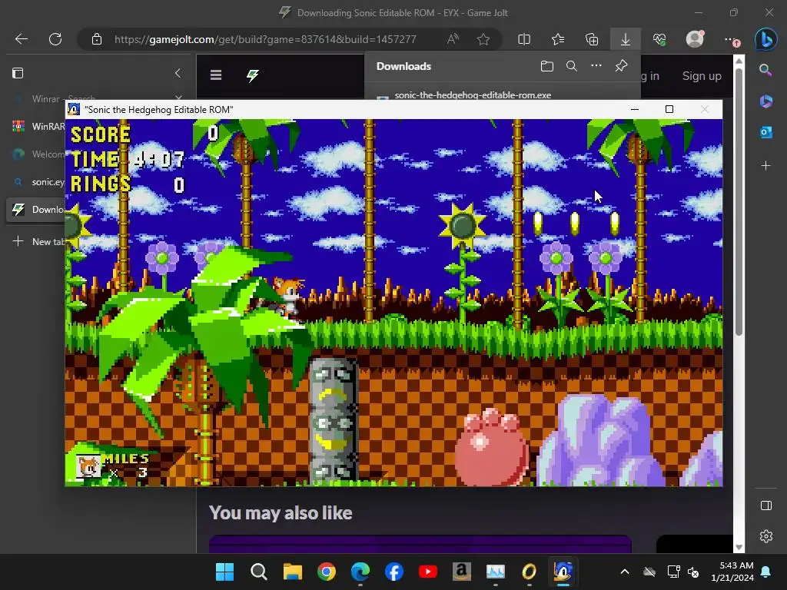Open the clock showing 5:43 AM
This screenshot has width=787, height=590.
pyautogui.click(x=732, y=572)
